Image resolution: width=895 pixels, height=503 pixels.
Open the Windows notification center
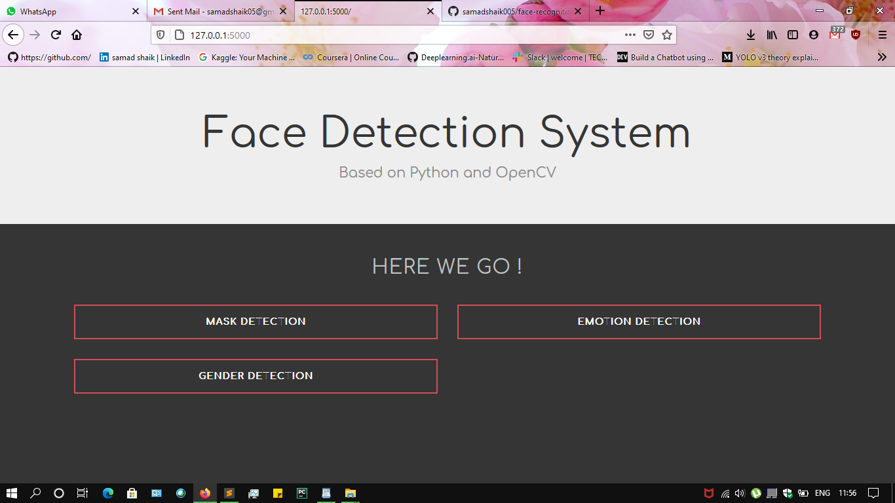[873, 493]
